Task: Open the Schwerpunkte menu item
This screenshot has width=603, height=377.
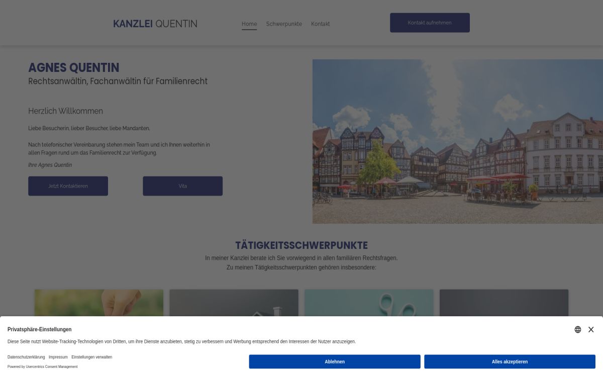Action: [284, 24]
